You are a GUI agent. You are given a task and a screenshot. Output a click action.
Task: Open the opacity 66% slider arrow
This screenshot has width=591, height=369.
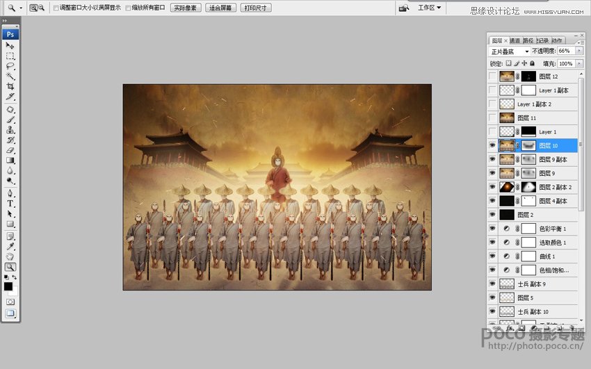tap(579, 51)
